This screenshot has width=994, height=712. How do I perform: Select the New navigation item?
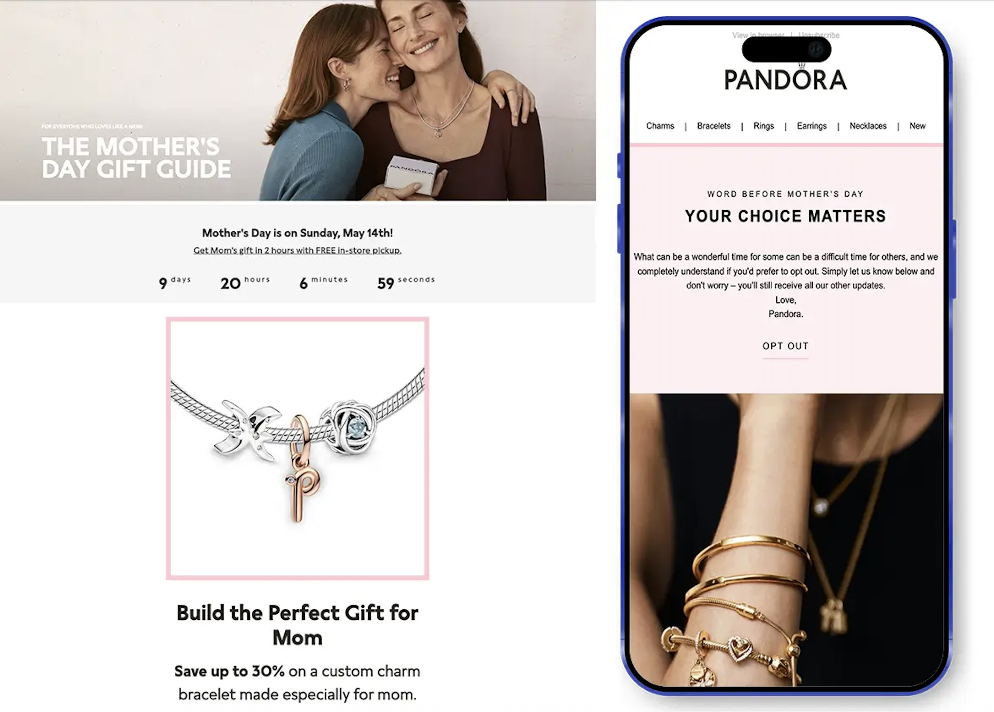click(x=917, y=126)
